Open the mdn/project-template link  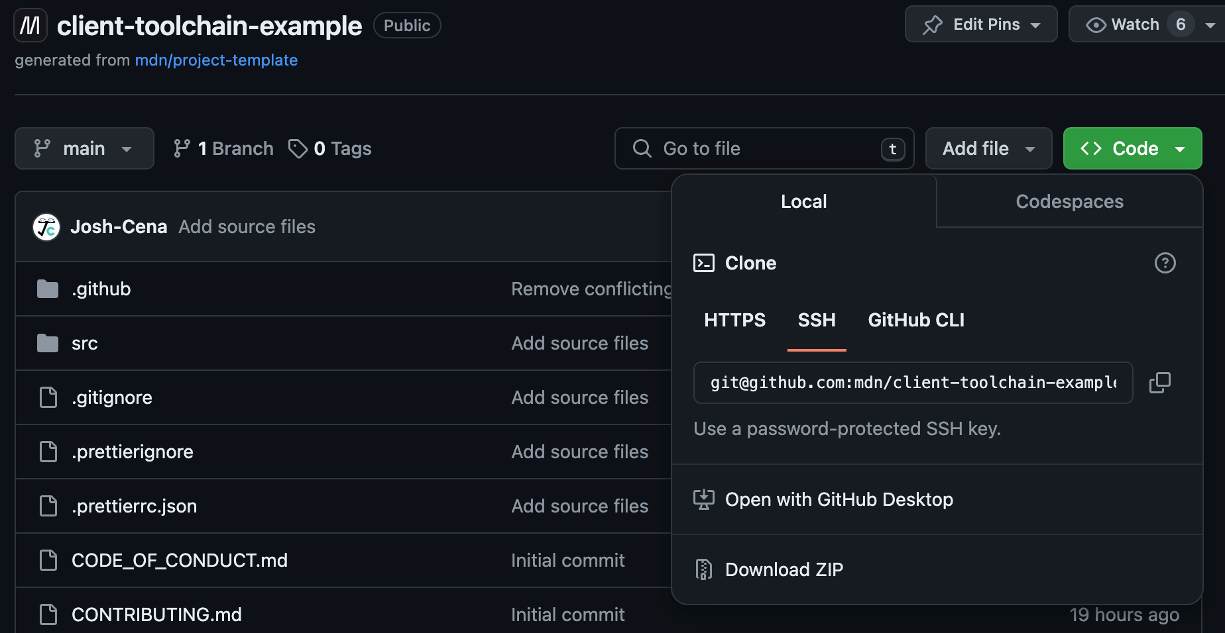tap(216, 60)
